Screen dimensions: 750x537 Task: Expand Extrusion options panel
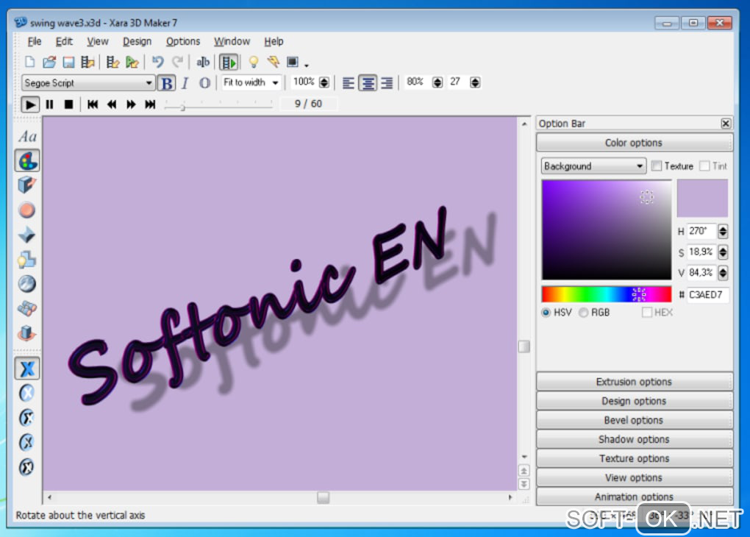click(x=635, y=382)
